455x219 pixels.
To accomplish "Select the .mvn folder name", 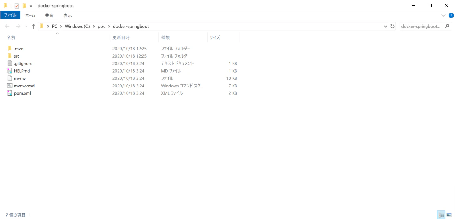I will click(x=19, y=49).
